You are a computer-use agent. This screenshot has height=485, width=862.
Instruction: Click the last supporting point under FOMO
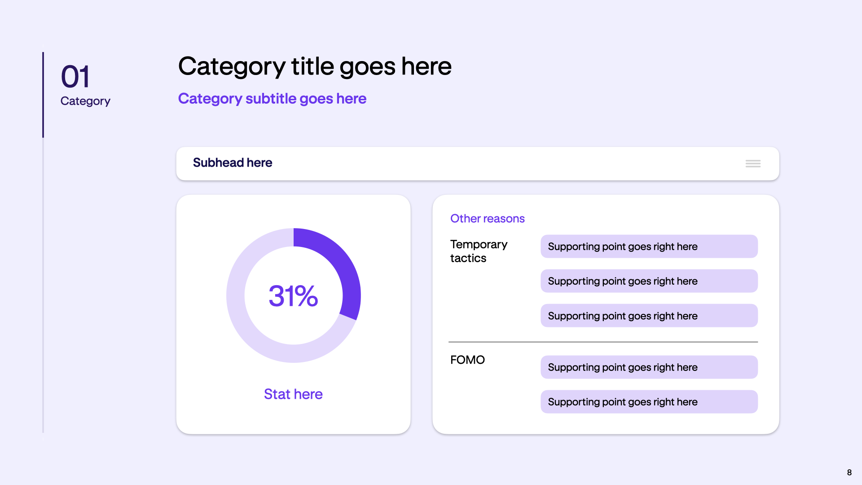(x=649, y=402)
